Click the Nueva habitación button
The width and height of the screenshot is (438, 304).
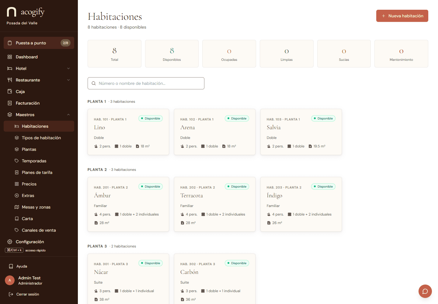pyautogui.click(x=402, y=16)
